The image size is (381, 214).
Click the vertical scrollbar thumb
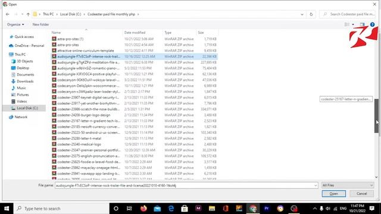[x=376, y=116]
